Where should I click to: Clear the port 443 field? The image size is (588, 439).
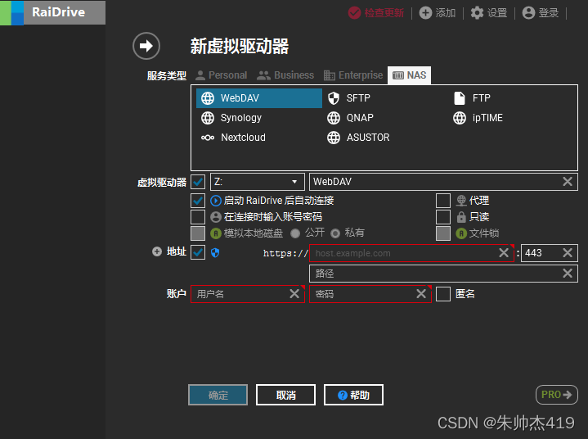568,253
